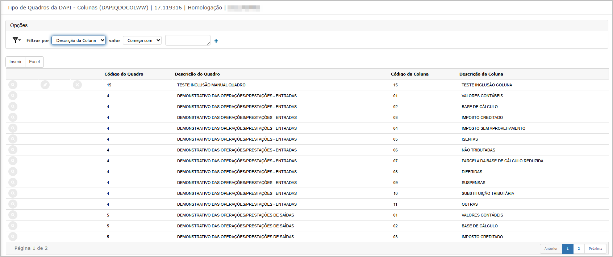Click the 'Descrição do Quadro' column header
The width and height of the screenshot is (613, 257).
click(x=197, y=74)
